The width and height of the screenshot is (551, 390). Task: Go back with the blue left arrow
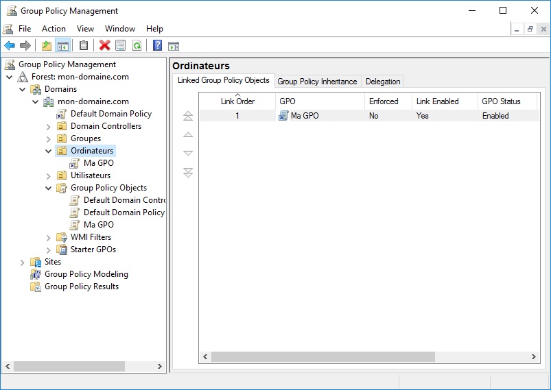pos(10,46)
